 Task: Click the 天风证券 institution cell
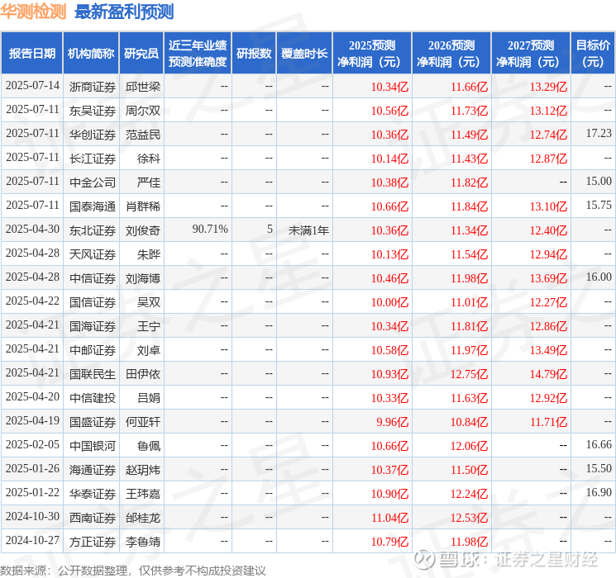[93, 254]
